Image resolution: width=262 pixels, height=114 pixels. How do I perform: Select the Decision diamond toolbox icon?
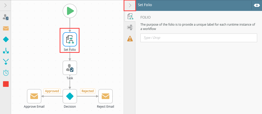click(6, 40)
